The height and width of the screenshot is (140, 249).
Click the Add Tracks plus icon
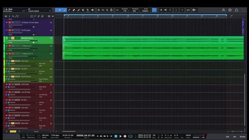click(x=53, y=16)
